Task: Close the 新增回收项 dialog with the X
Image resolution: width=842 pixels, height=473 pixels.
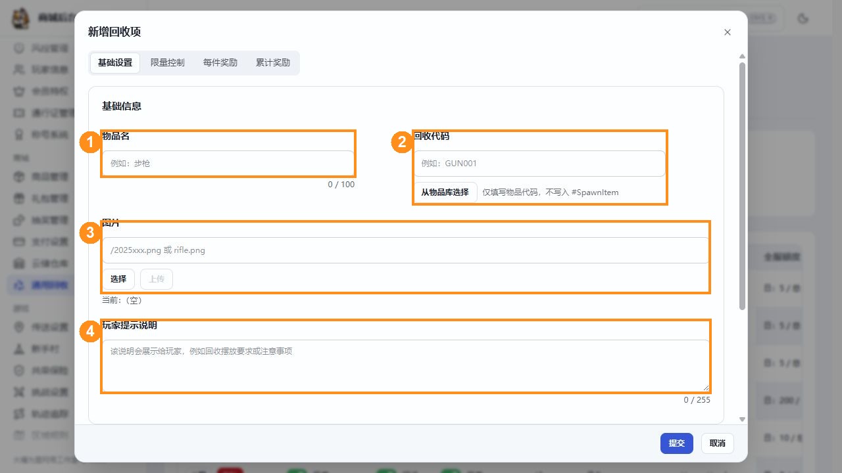Action: (x=727, y=32)
